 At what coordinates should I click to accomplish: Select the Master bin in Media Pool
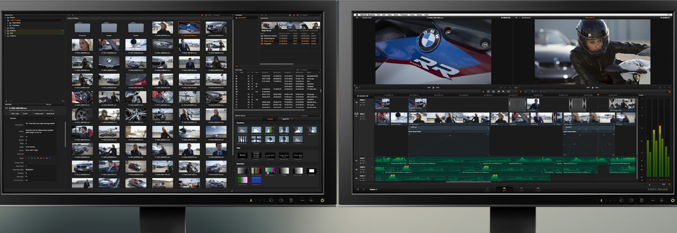[x=34, y=17]
